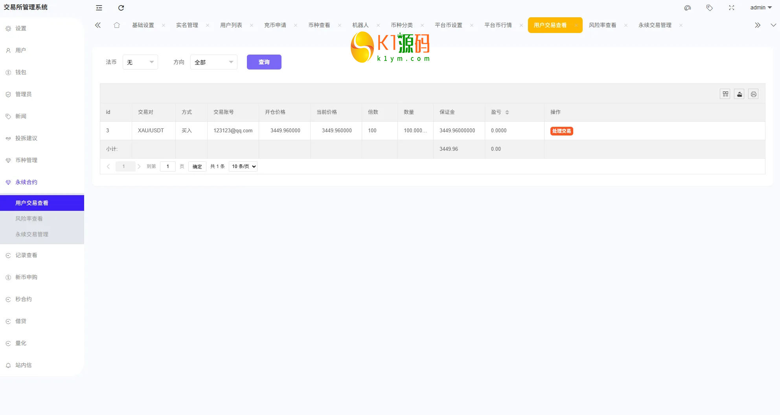Image resolution: width=780 pixels, height=415 pixels.
Task: Open the 永续交易管理 tab
Action: pyautogui.click(x=655, y=25)
